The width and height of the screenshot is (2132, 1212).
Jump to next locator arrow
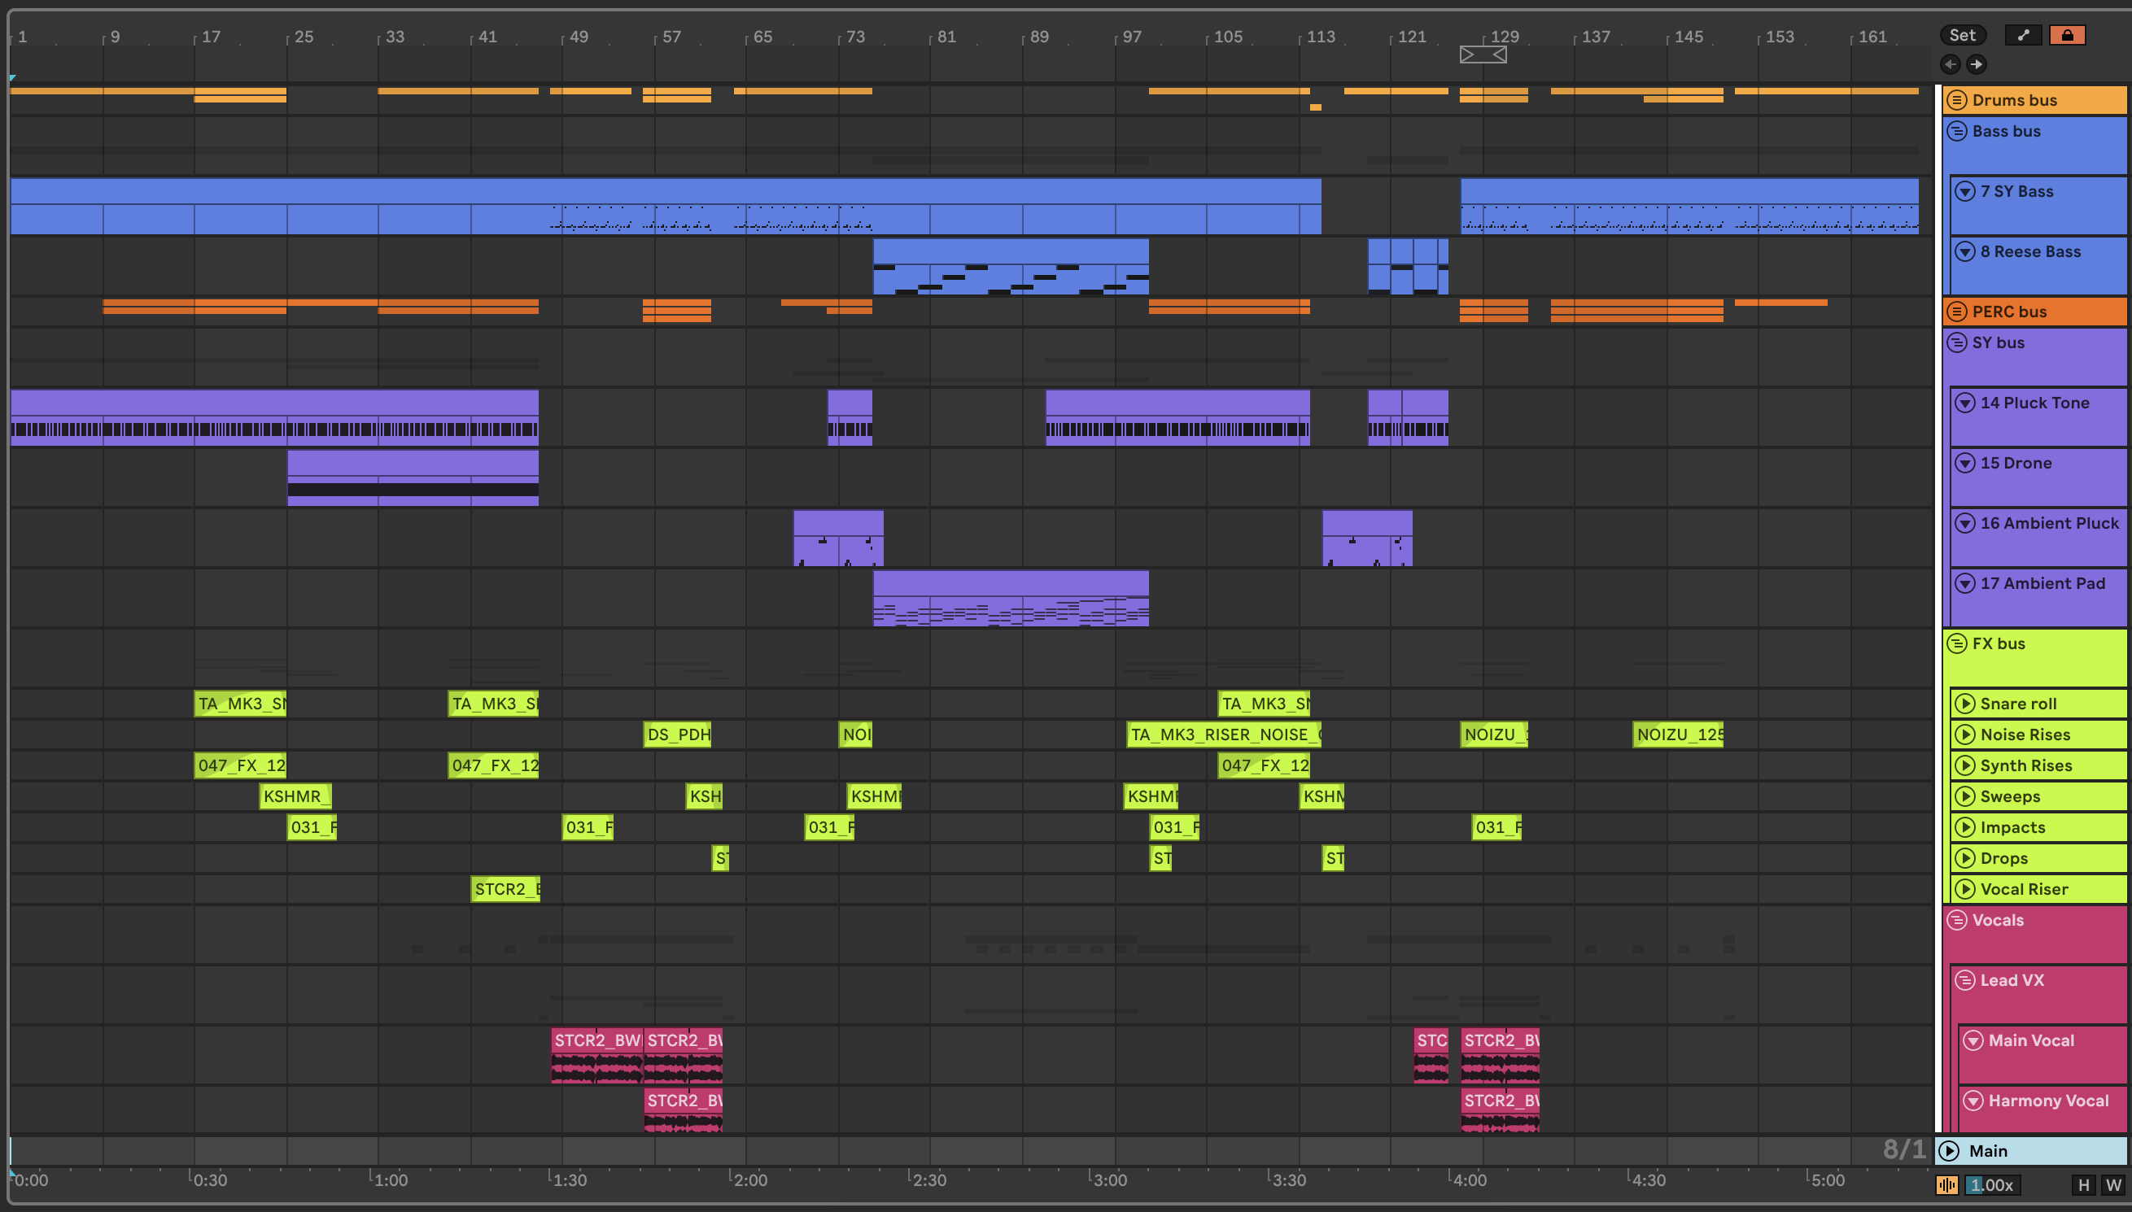1977,64
